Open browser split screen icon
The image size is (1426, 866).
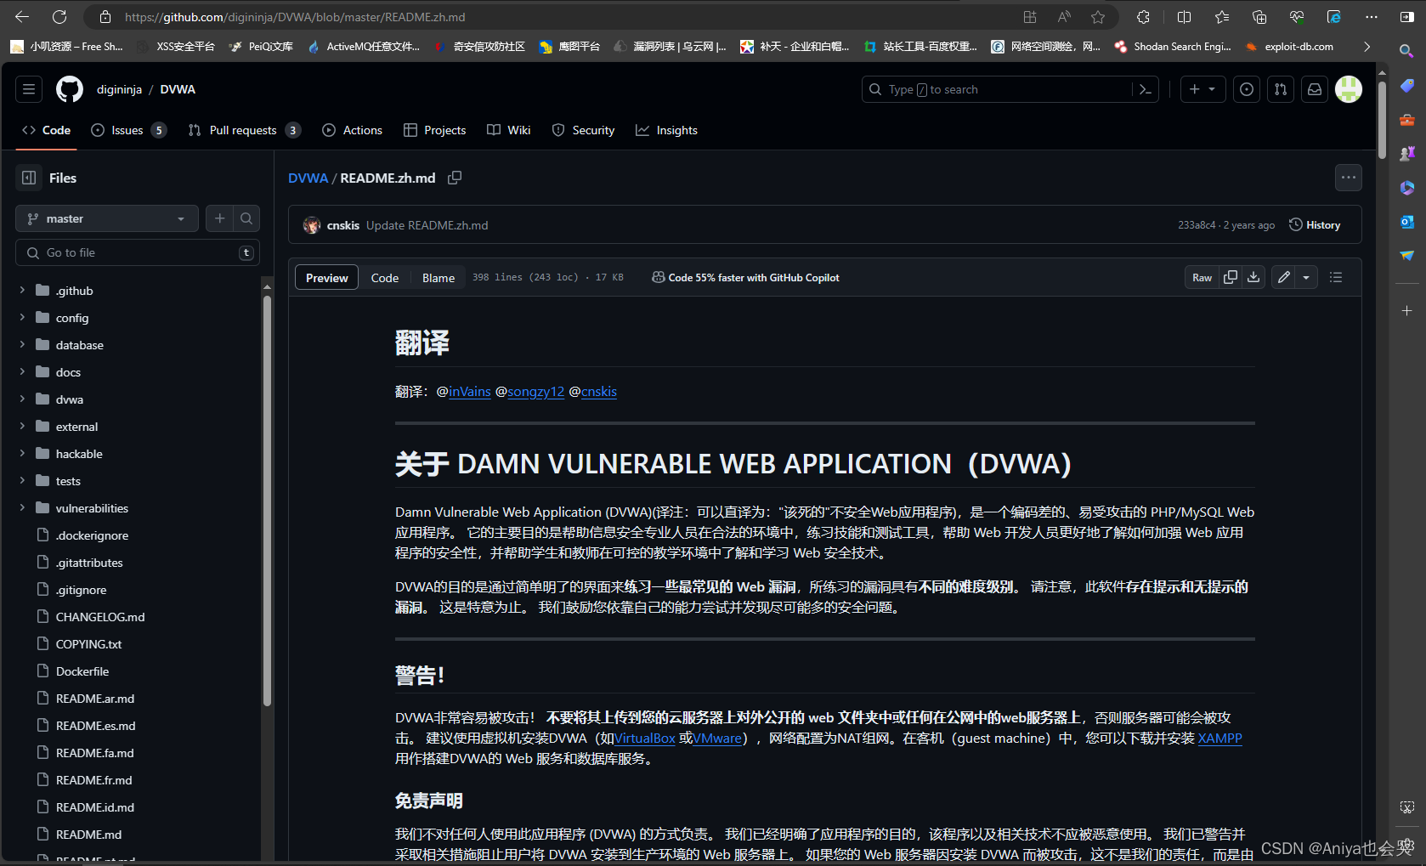(1184, 17)
